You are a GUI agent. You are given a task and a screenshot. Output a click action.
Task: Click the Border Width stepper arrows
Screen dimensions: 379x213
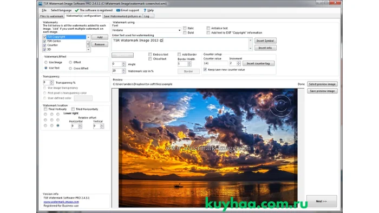190,64
